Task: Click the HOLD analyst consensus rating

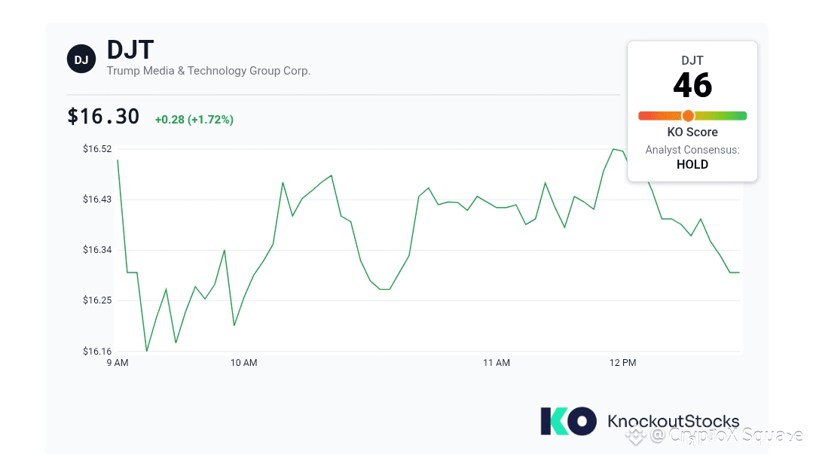Action: coord(692,164)
